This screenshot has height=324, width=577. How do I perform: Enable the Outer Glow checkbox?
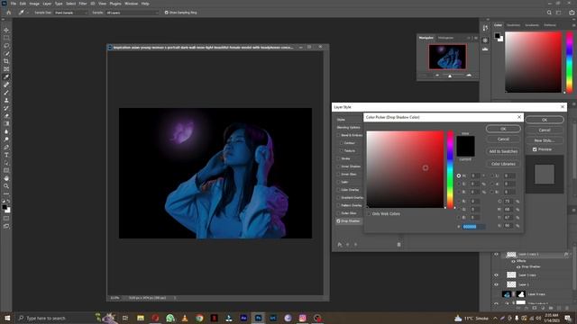(x=338, y=213)
